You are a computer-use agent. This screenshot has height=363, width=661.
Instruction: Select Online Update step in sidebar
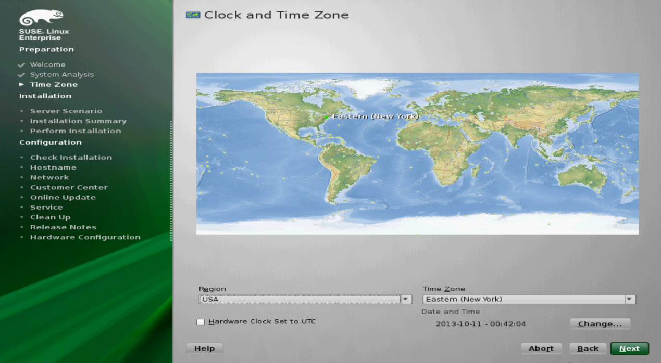tap(63, 197)
